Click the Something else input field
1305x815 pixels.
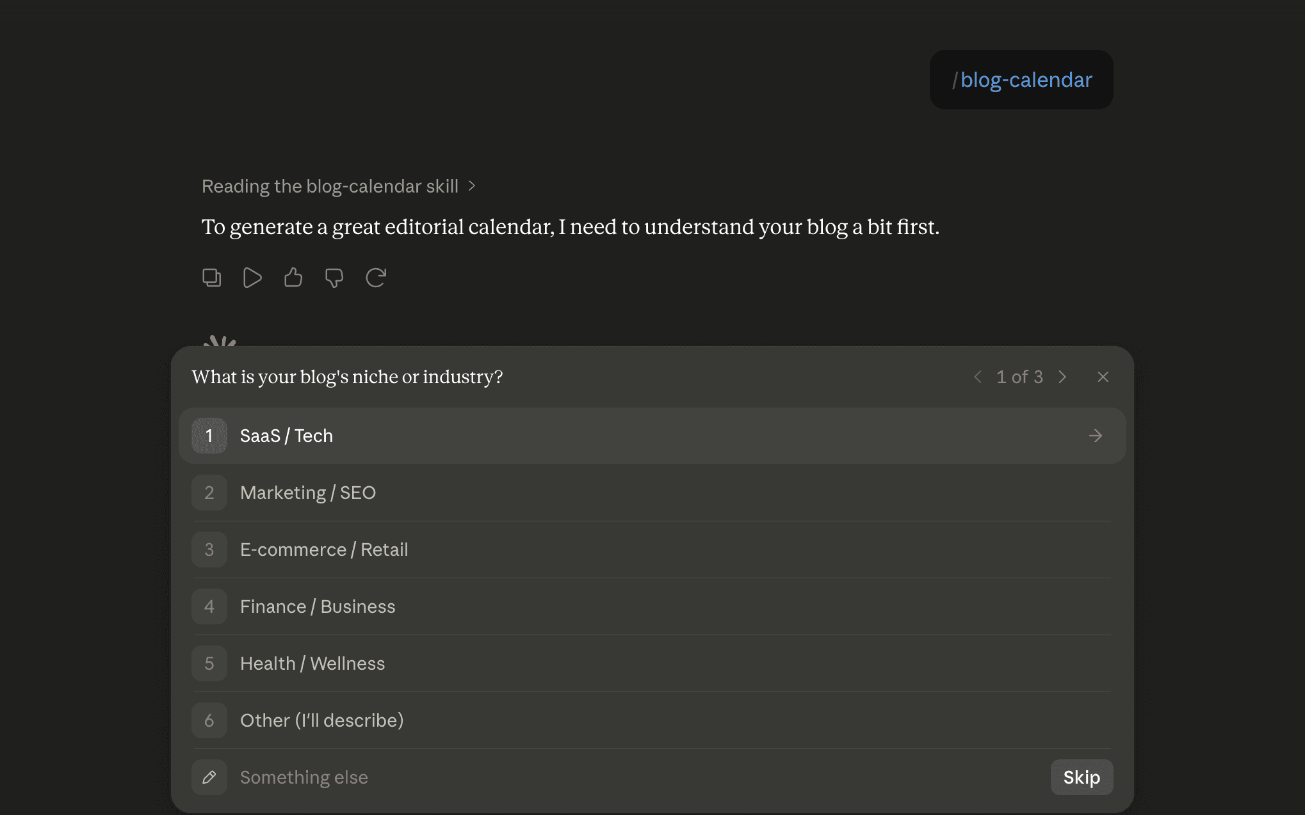[640, 777]
